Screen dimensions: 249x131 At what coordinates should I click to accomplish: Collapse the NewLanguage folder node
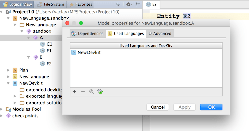[x=15, y=25]
